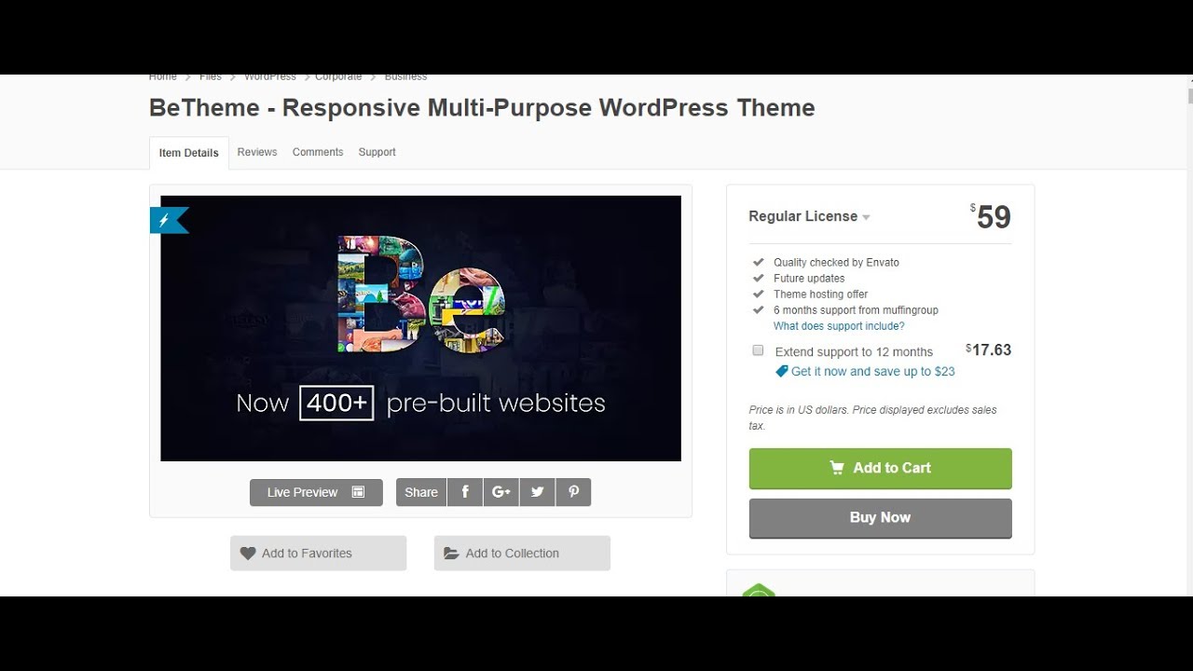Share on Facebook icon
1193x671 pixels.
465,492
